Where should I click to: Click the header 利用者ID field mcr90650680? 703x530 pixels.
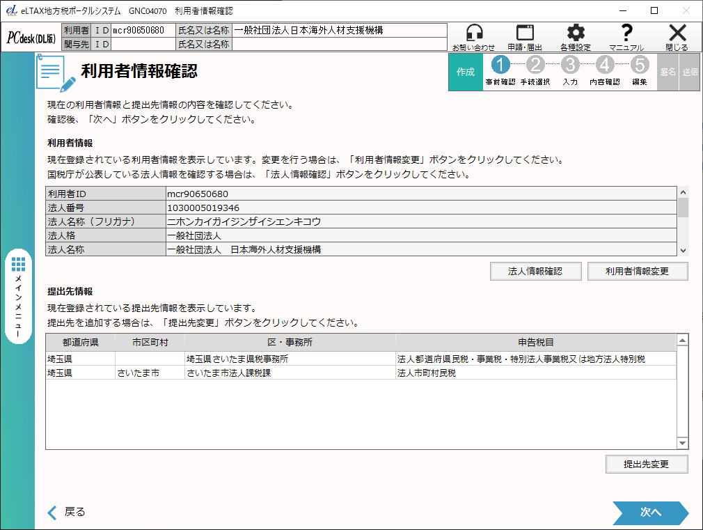[143, 31]
